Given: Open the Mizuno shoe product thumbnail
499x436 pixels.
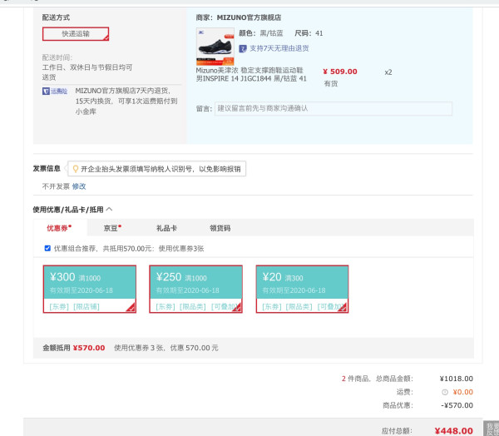Looking at the screenshot, I should click(x=215, y=47).
